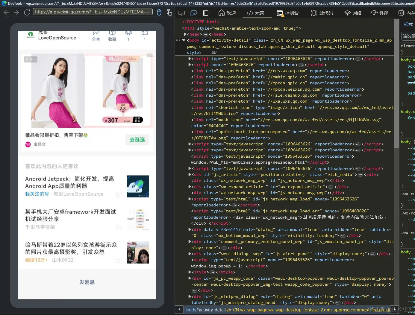This screenshot has width=415, height=315.
Task: Go back with the browser back arrow
Action: point(6,12)
